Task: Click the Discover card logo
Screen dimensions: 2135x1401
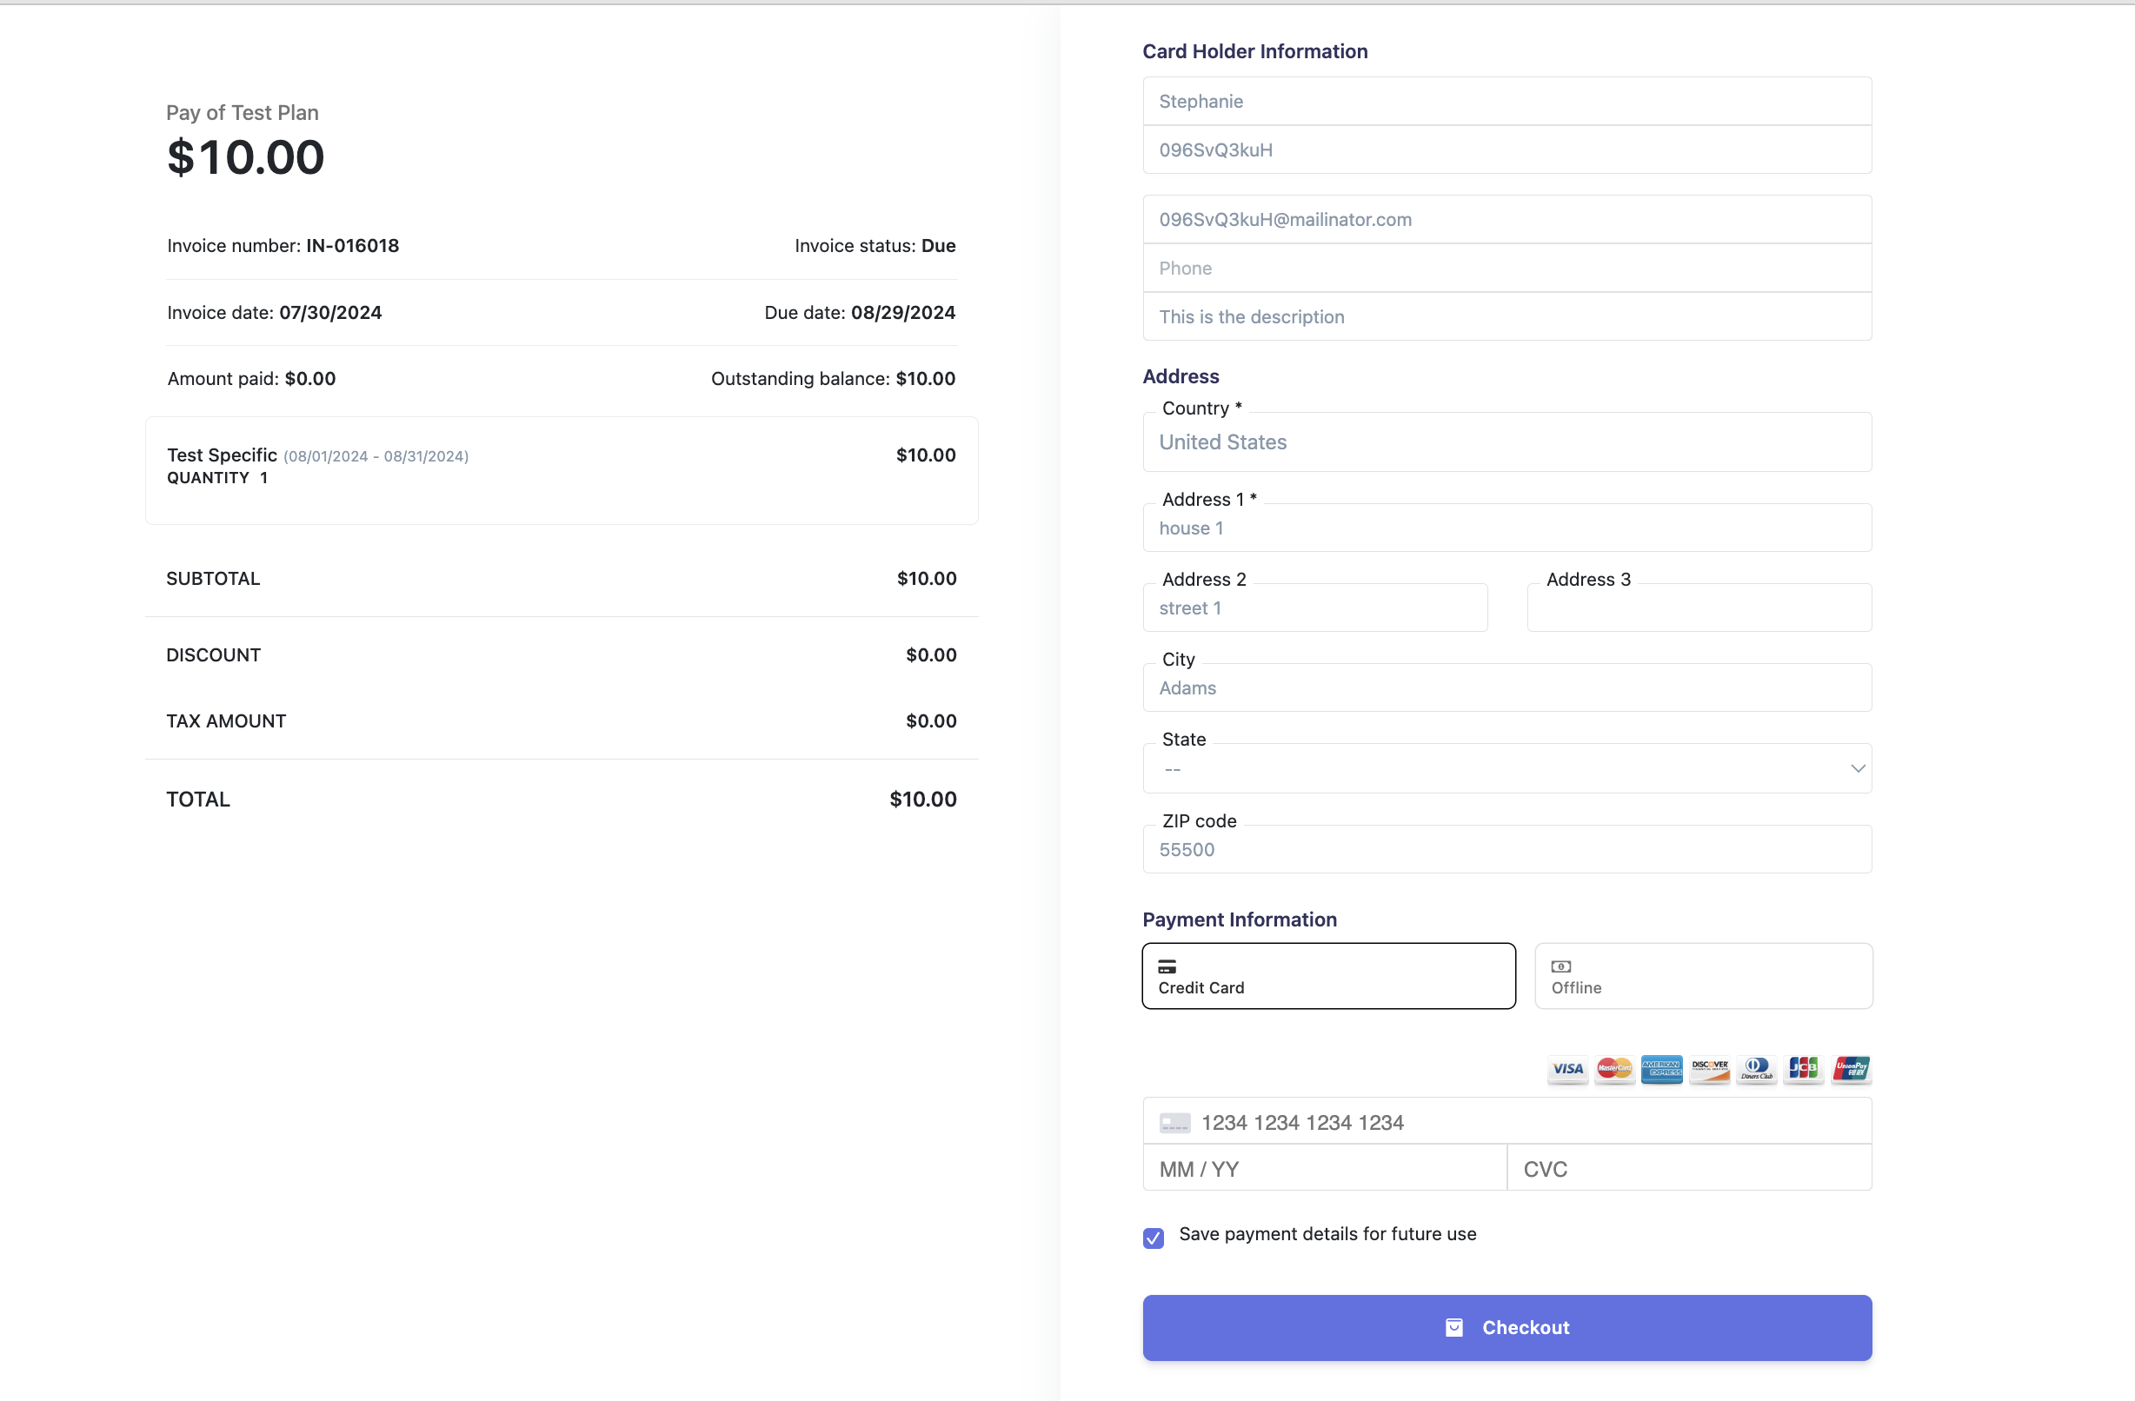Action: 1709,1069
